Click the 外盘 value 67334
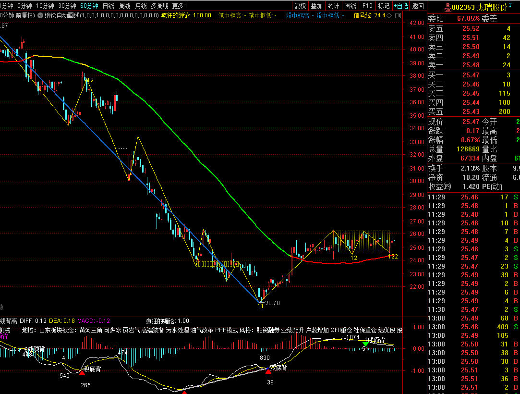The image size is (520, 394). 470,159
